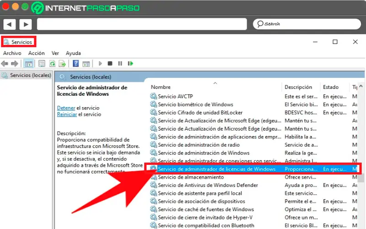Viewport: 366px width, 229px height.
Task: Click the scrollbar up arrow in services list
Action: pos(361,86)
